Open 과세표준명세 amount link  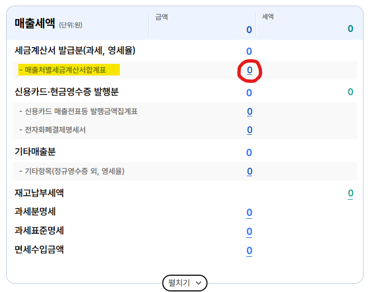tap(249, 232)
